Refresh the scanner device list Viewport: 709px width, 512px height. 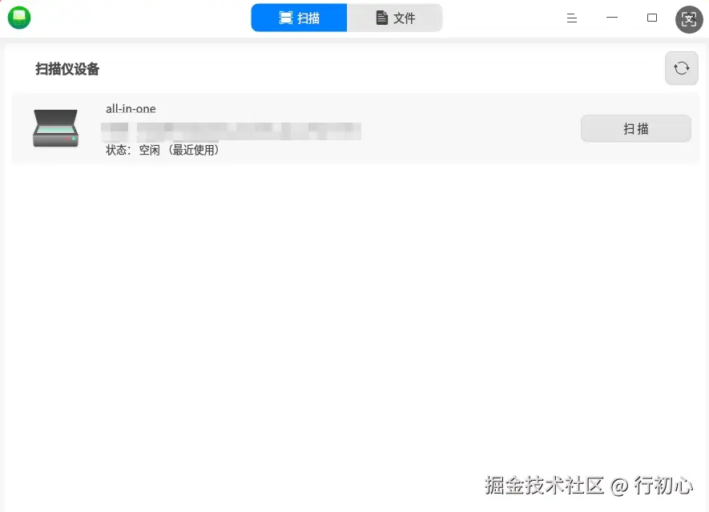coord(681,68)
